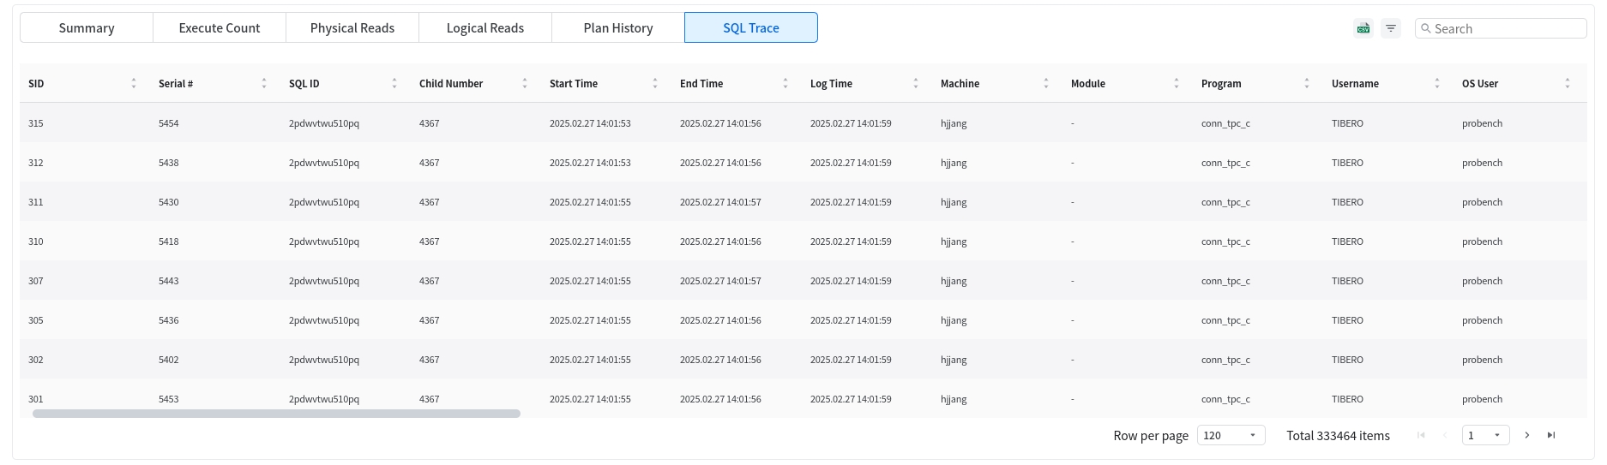
Task: Click the SID column sort icon
Action: click(134, 84)
